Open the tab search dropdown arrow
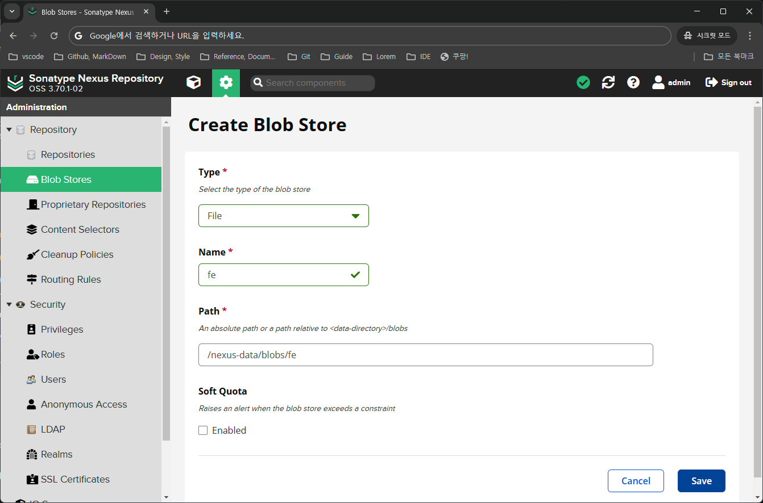 coord(11,11)
